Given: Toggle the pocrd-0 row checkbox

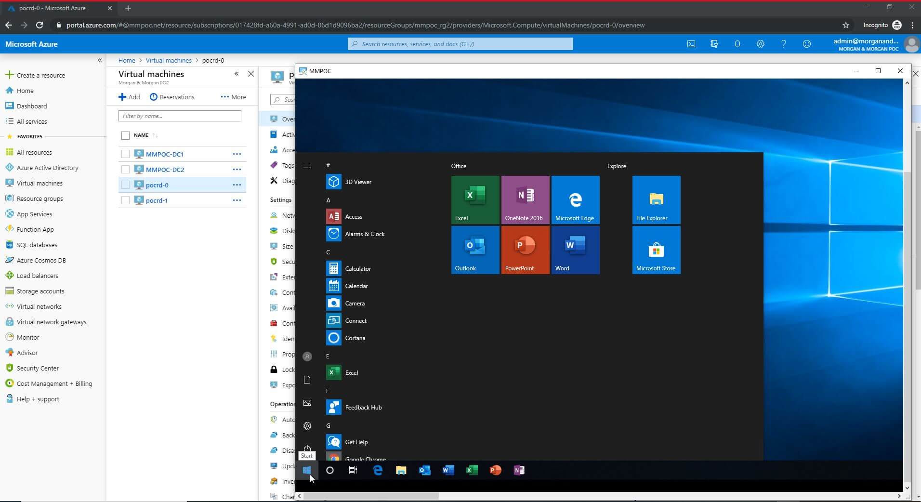Looking at the screenshot, I should point(126,185).
